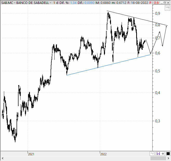Click the pin icon beside save
The image size is (171, 161).
[163, 153]
